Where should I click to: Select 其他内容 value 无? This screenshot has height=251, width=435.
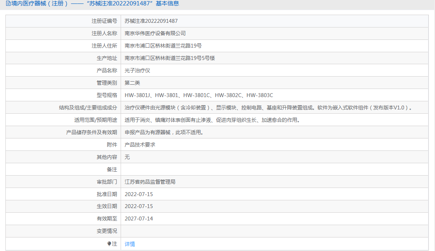point(127,157)
